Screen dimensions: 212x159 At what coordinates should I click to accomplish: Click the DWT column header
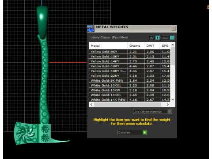(152, 45)
